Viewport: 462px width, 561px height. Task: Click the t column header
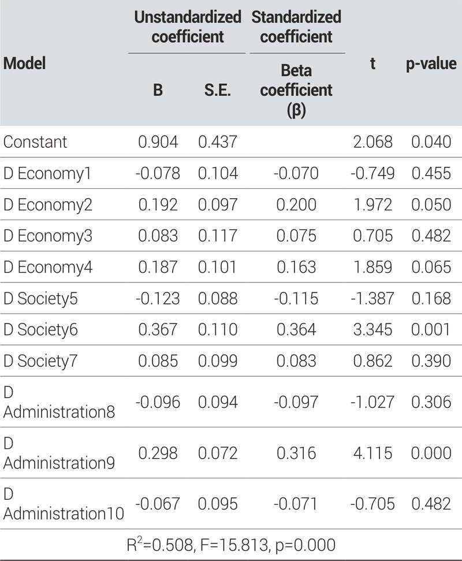click(372, 63)
